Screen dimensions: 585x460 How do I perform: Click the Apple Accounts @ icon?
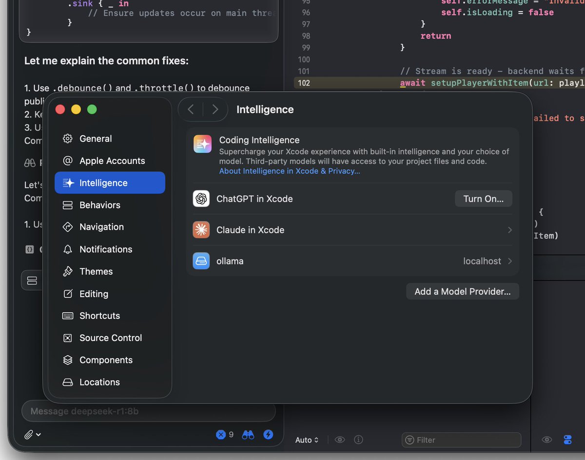pos(68,160)
